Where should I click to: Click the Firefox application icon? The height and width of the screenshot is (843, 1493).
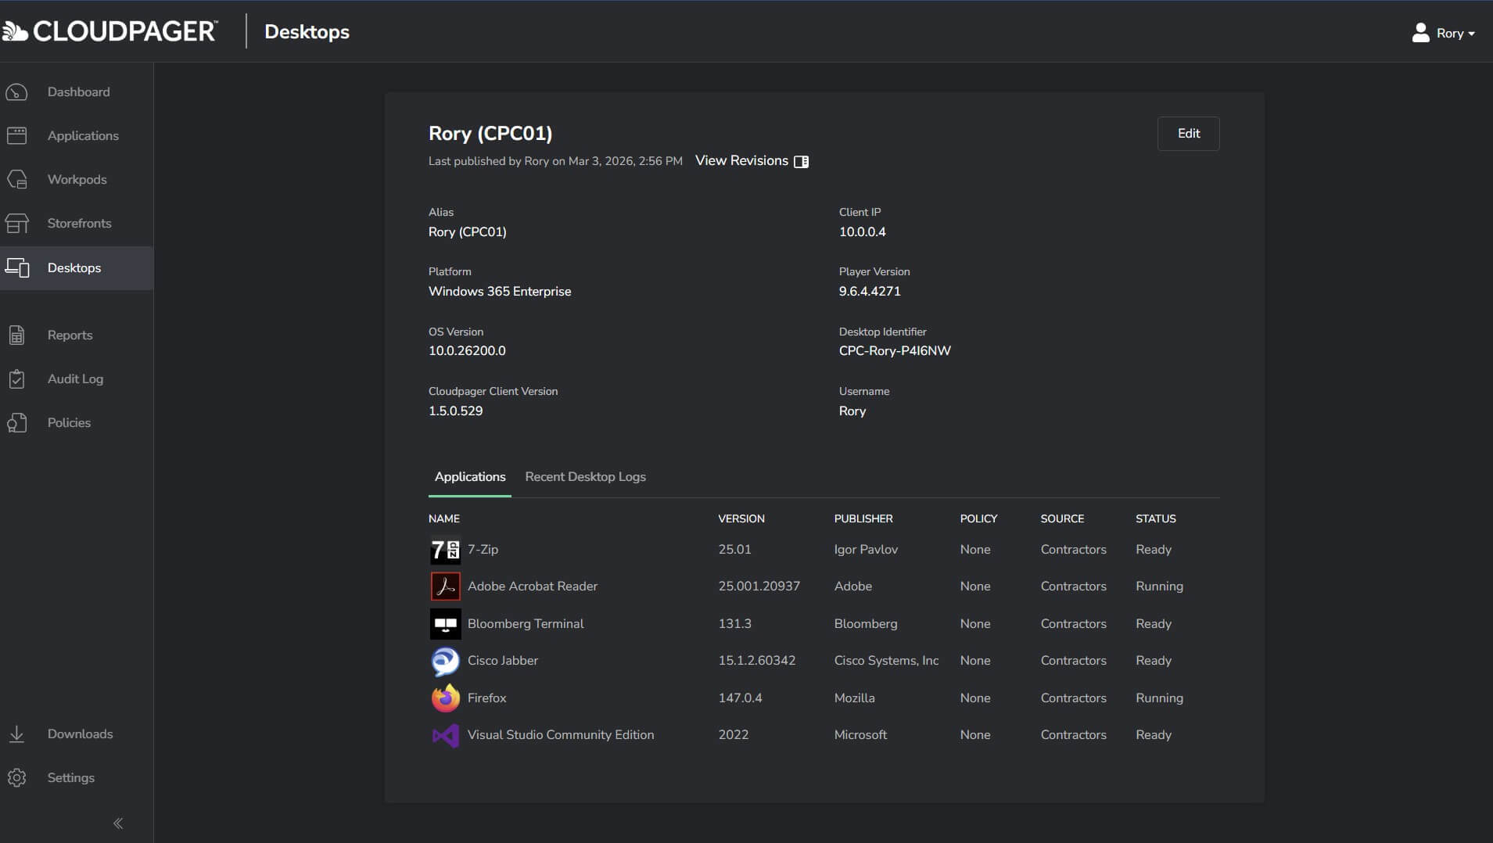(x=445, y=698)
